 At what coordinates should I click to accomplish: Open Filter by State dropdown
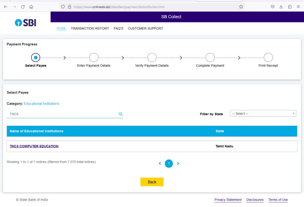[263, 114]
